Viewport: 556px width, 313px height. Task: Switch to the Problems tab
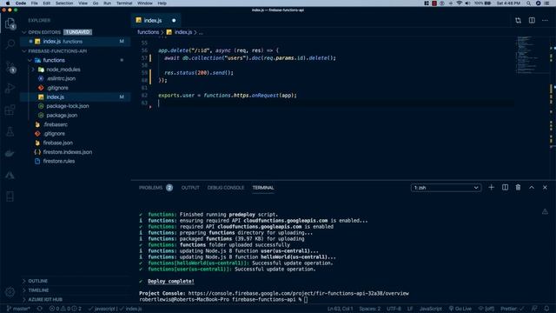156,188
